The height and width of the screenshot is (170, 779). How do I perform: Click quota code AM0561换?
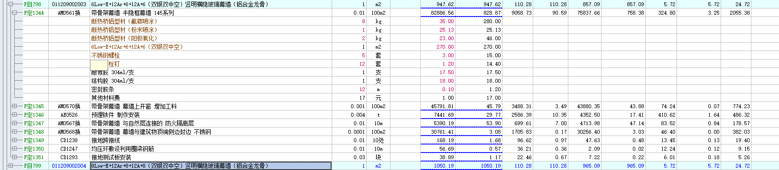point(69,13)
